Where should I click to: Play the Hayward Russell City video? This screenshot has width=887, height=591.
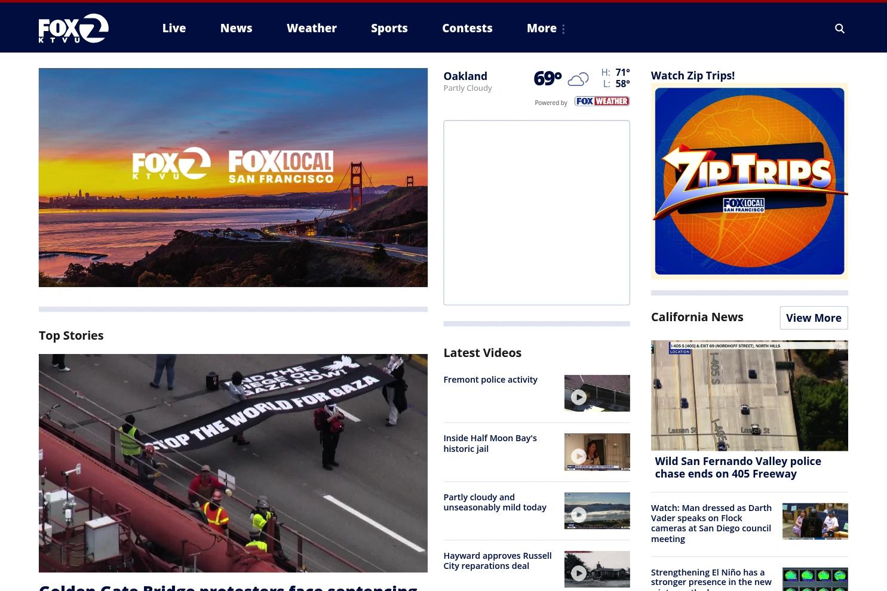(x=597, y=570)
